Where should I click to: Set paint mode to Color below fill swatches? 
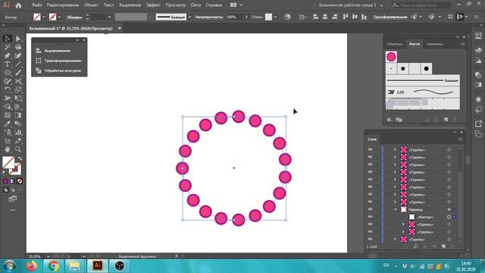tap(5, 181)
